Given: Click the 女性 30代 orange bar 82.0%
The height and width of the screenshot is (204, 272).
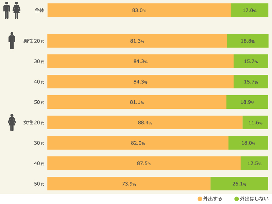Looking at the screenshot, I should click(138, 143).
